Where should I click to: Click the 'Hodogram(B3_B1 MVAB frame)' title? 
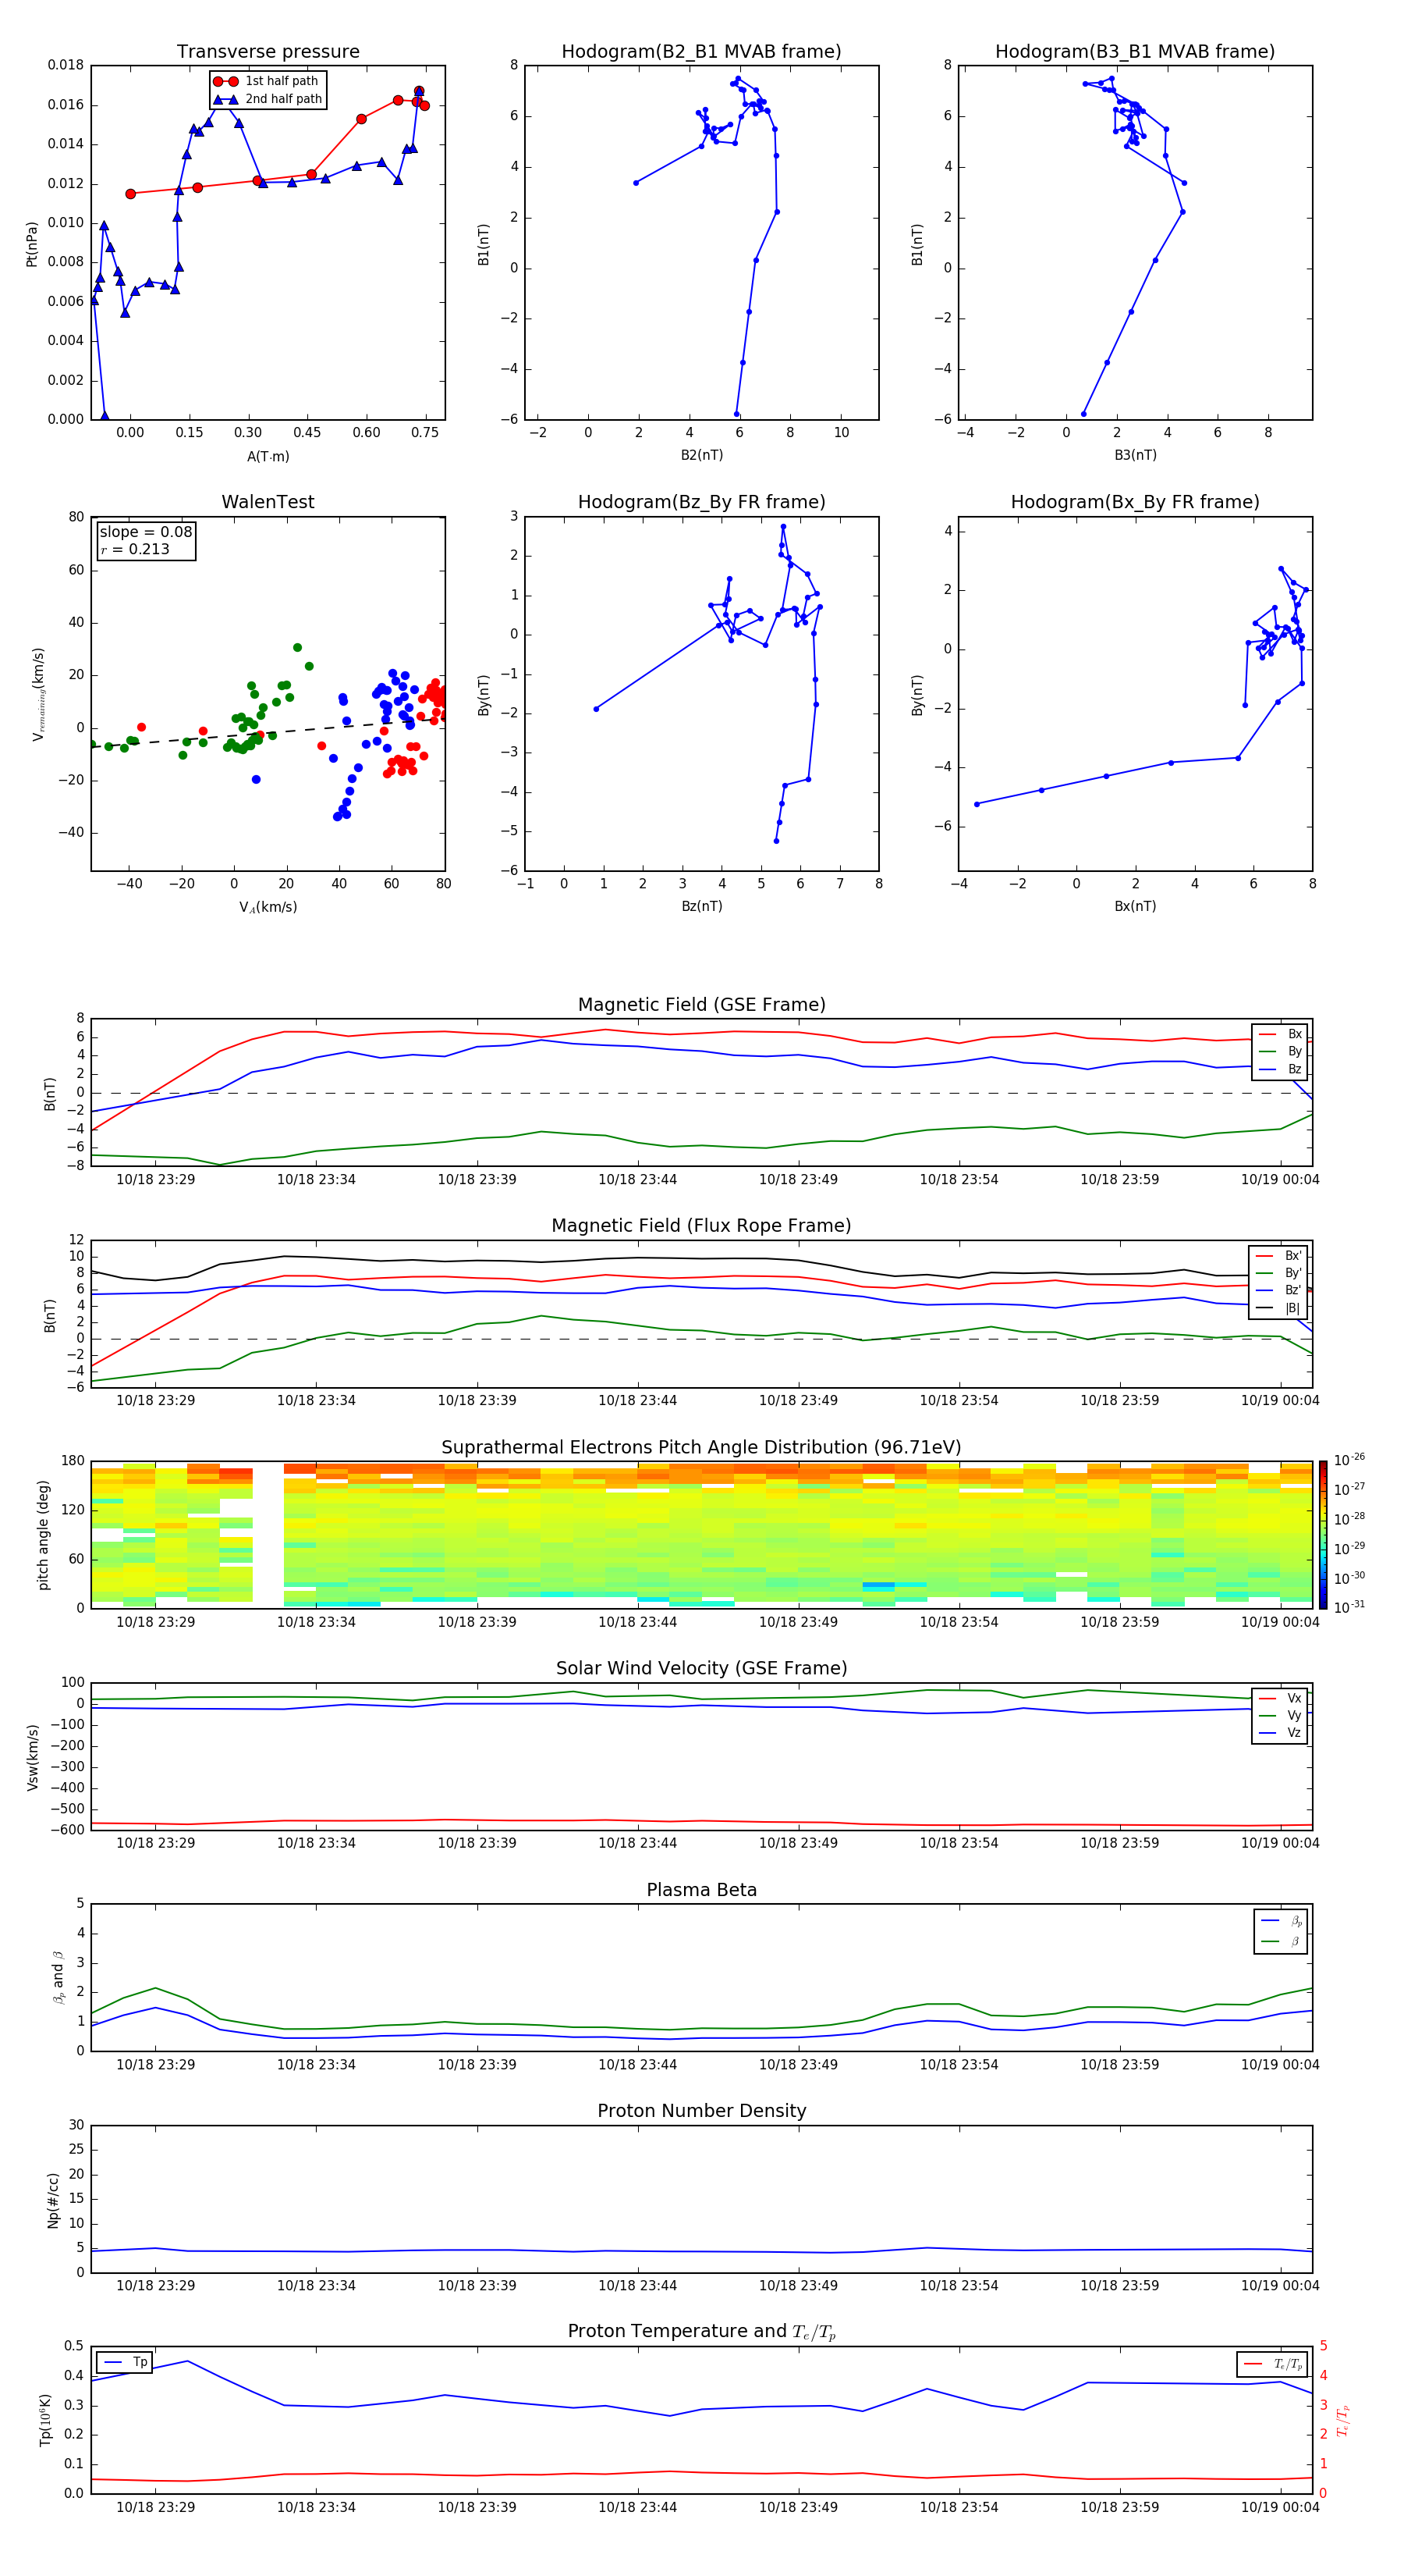coord(1135,52)
